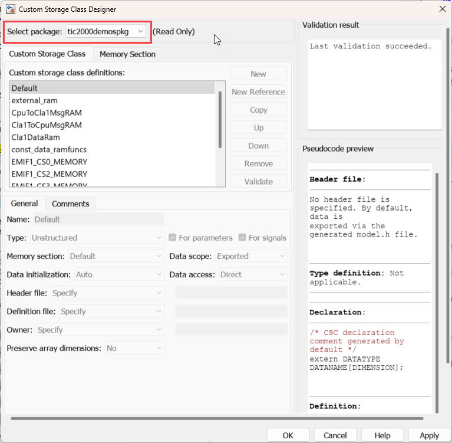Screen dimensions: 452x443
Task: Click the Pseudocode preview vertical scrollbar
Action: pos(437,293)
